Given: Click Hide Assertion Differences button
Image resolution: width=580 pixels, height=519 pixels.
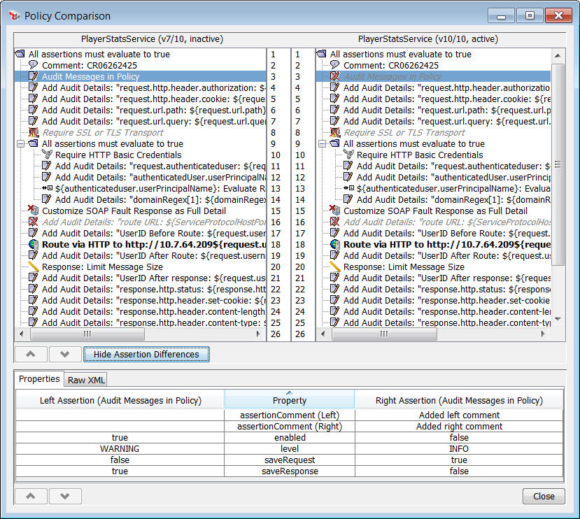Looking at the screenshot, I should (146, 355).
